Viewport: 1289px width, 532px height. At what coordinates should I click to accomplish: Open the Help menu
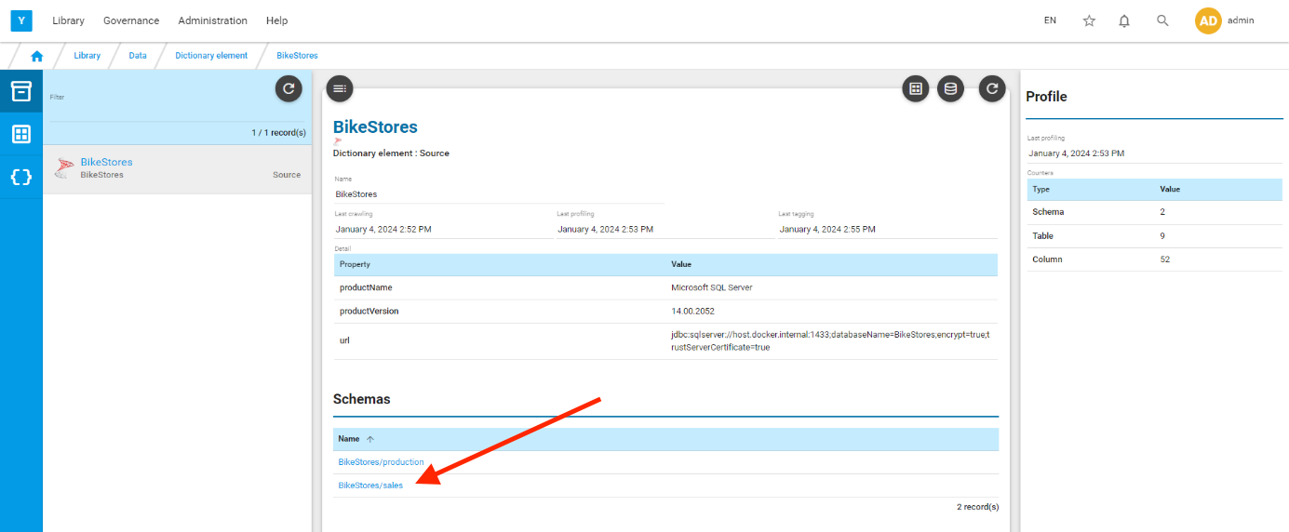point(276,20)
